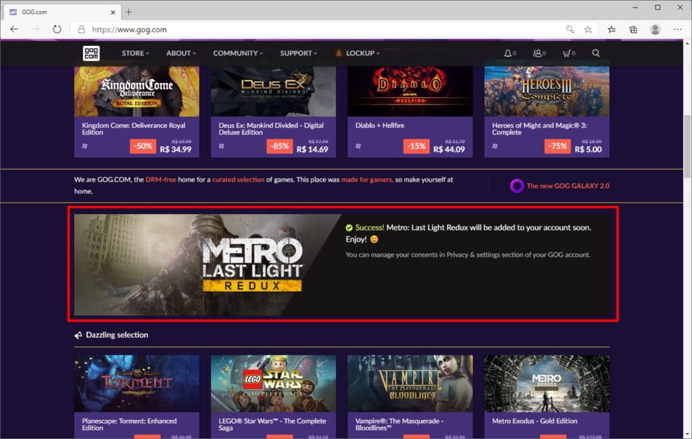Click Windows icon on Heroes of Might card
This screenshot has width=692, height=439.
(x=495, y=146)
